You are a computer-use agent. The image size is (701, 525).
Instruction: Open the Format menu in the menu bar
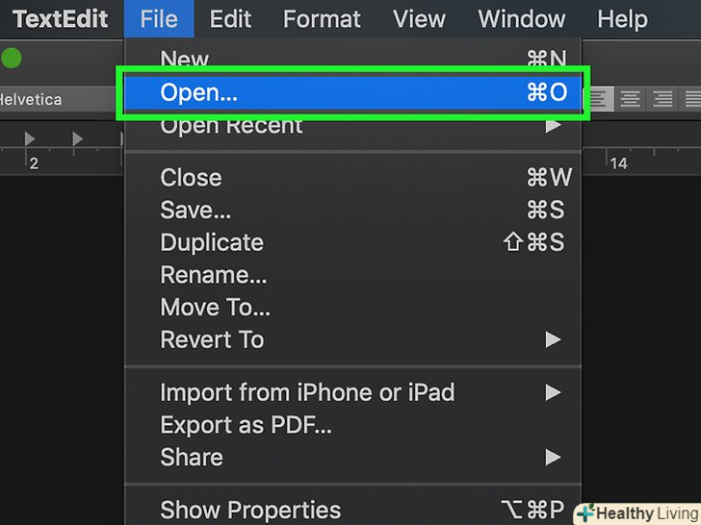(x=321, y=18)
